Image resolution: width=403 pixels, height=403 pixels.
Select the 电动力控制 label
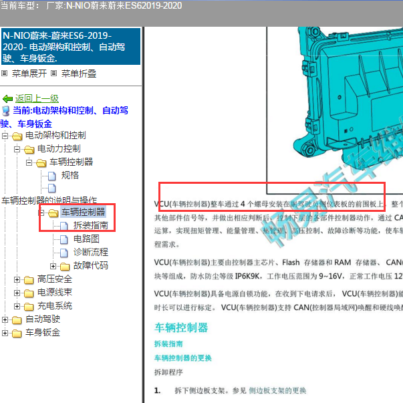[59, 148]
